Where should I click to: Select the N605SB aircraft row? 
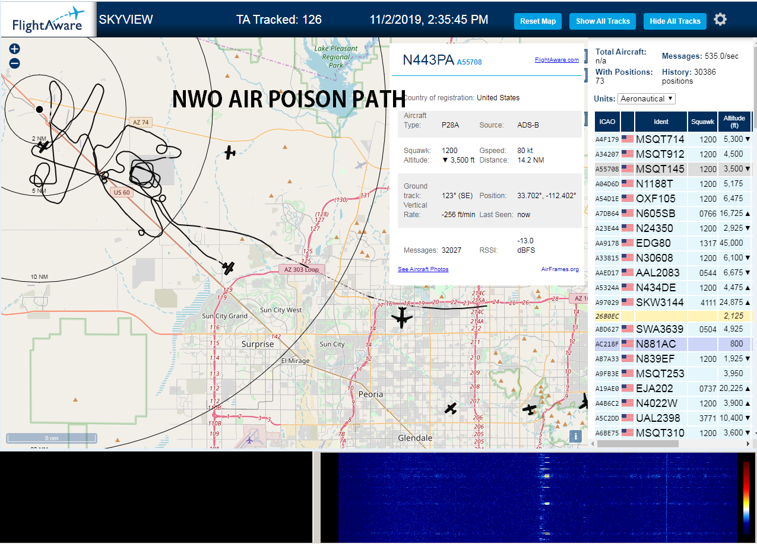[x=673, y=214]
